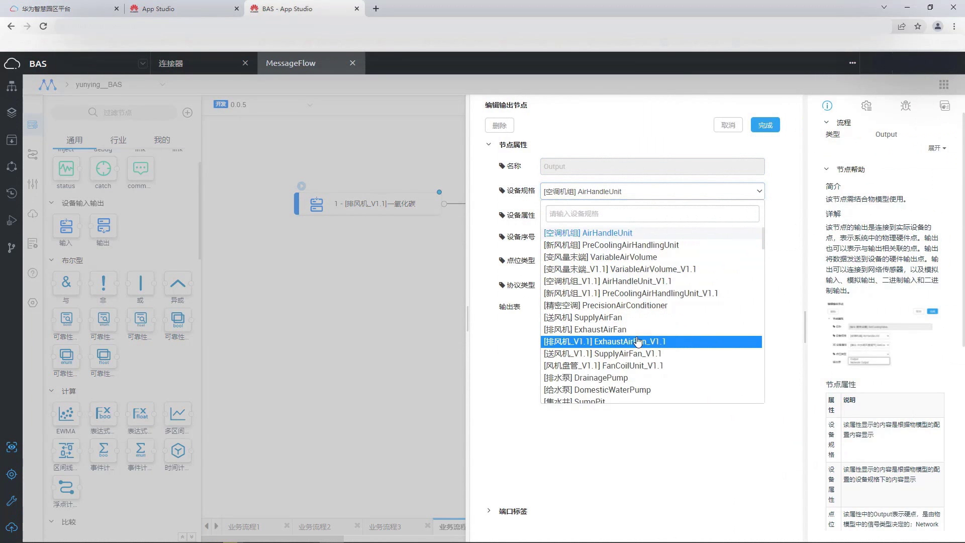Click the help question mark icon
This screenshot has height=543, width=965.
click(33, 273)
